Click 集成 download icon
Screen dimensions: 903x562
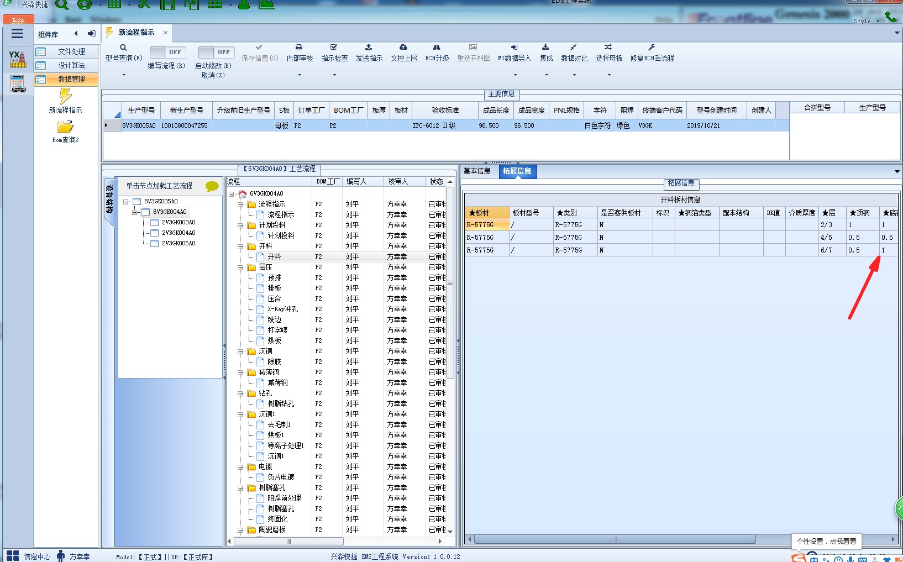click(545, 48)
